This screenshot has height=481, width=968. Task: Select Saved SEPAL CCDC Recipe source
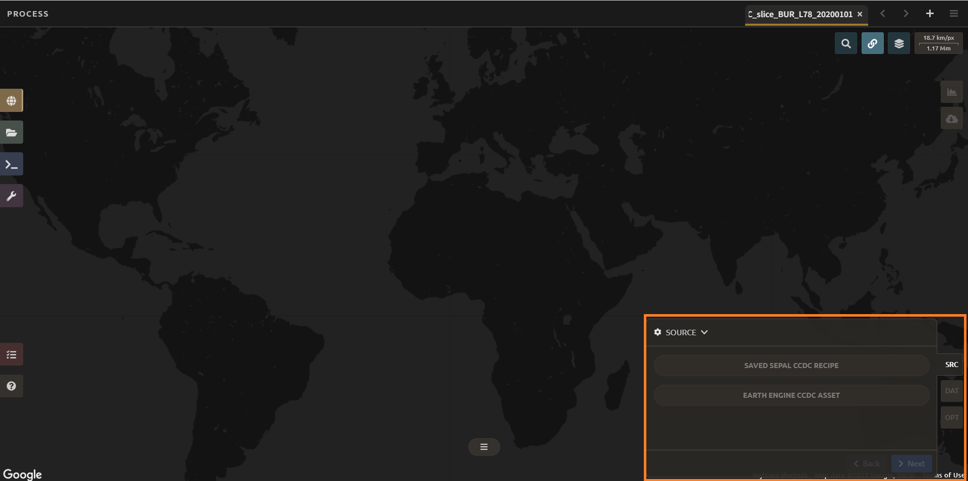pyautogui.click(x=791, y=366)
